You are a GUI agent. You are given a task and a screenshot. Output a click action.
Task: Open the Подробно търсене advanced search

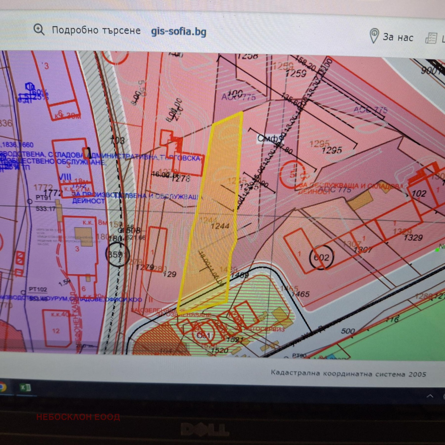tap(96, 30)
